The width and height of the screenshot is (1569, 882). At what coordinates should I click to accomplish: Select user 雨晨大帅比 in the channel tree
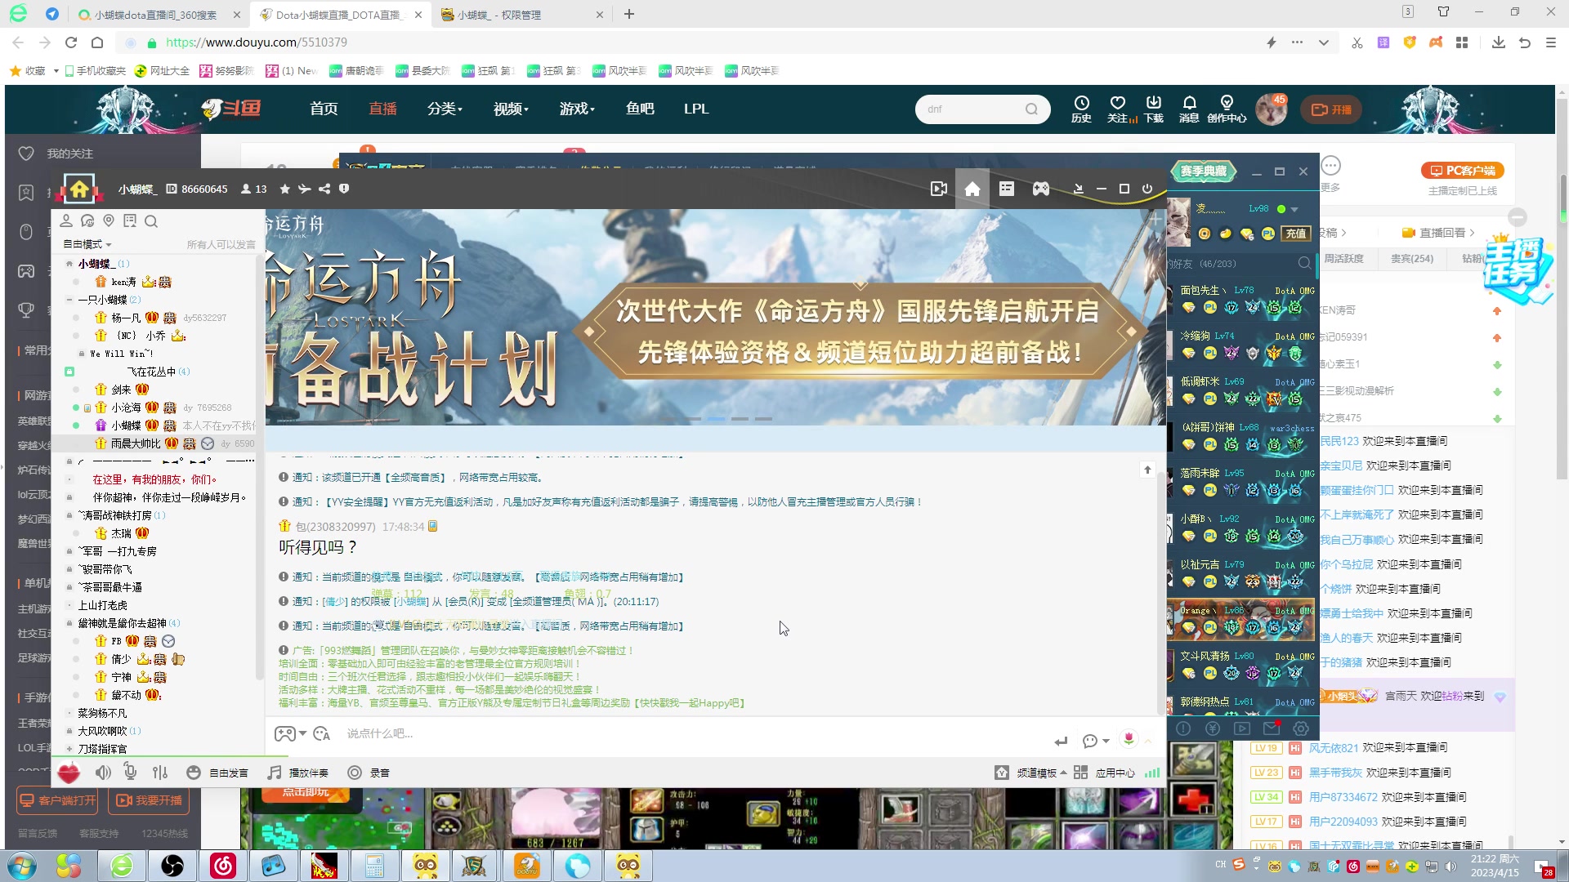pos(135,443)
